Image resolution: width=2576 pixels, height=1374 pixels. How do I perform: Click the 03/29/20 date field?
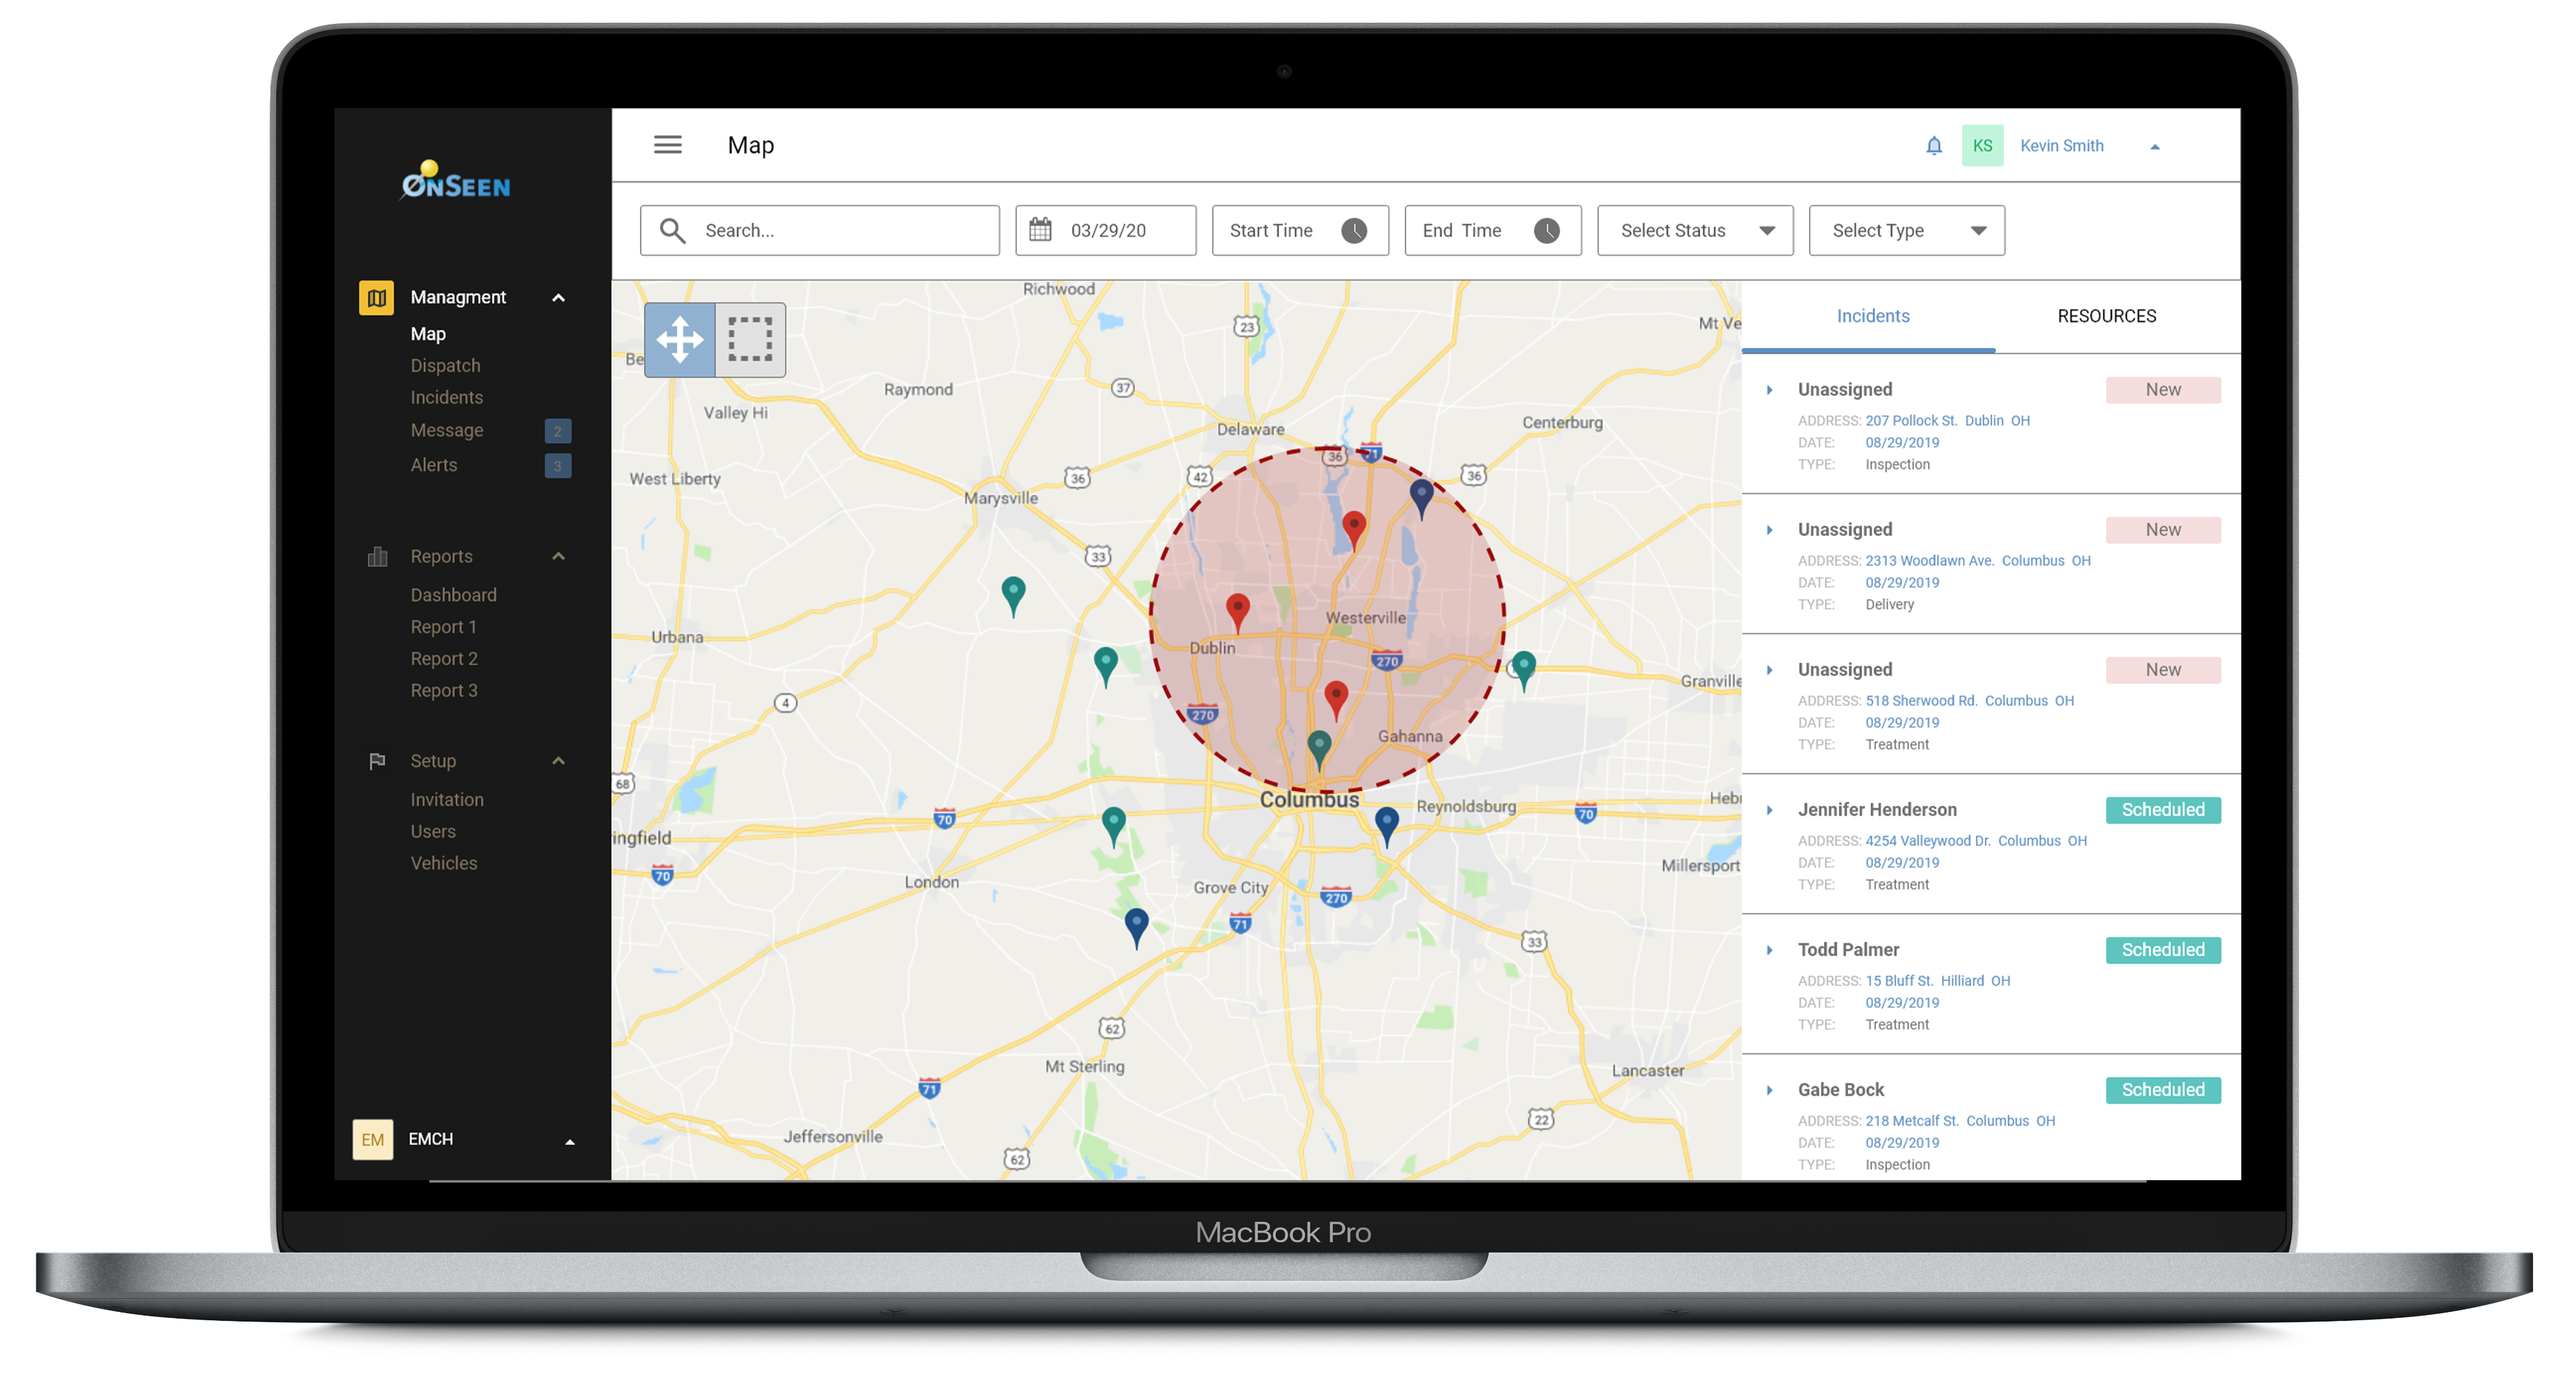coord(1106,231)
